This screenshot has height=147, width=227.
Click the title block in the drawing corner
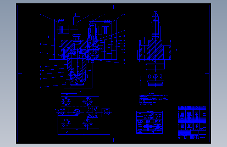(x=192, y=134)
